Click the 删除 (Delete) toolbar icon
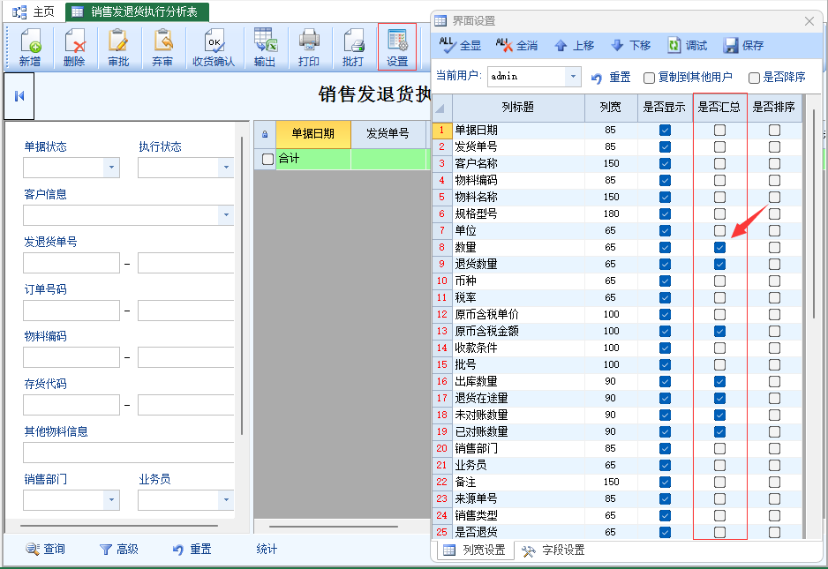 coord(74,48)
